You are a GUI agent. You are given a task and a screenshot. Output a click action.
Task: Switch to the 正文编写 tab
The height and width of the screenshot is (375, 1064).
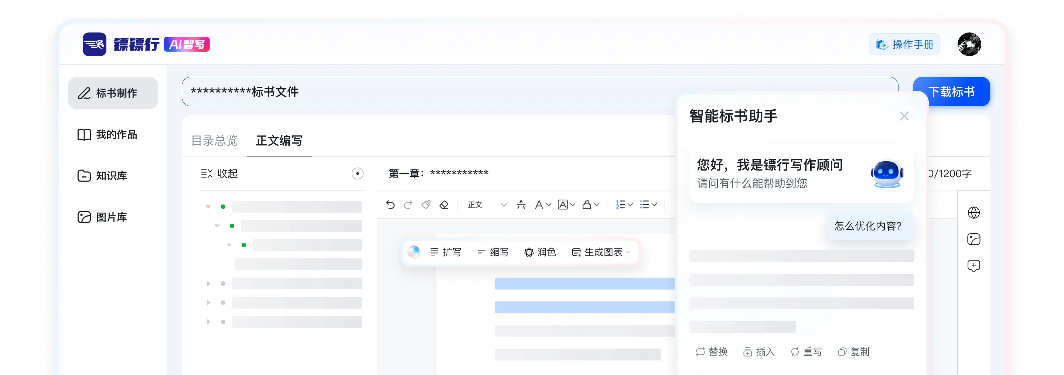(279, 141)
